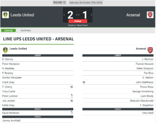Screen dimensions: 156x123
Task: Switch to the Summary tab
Action: 26,30
